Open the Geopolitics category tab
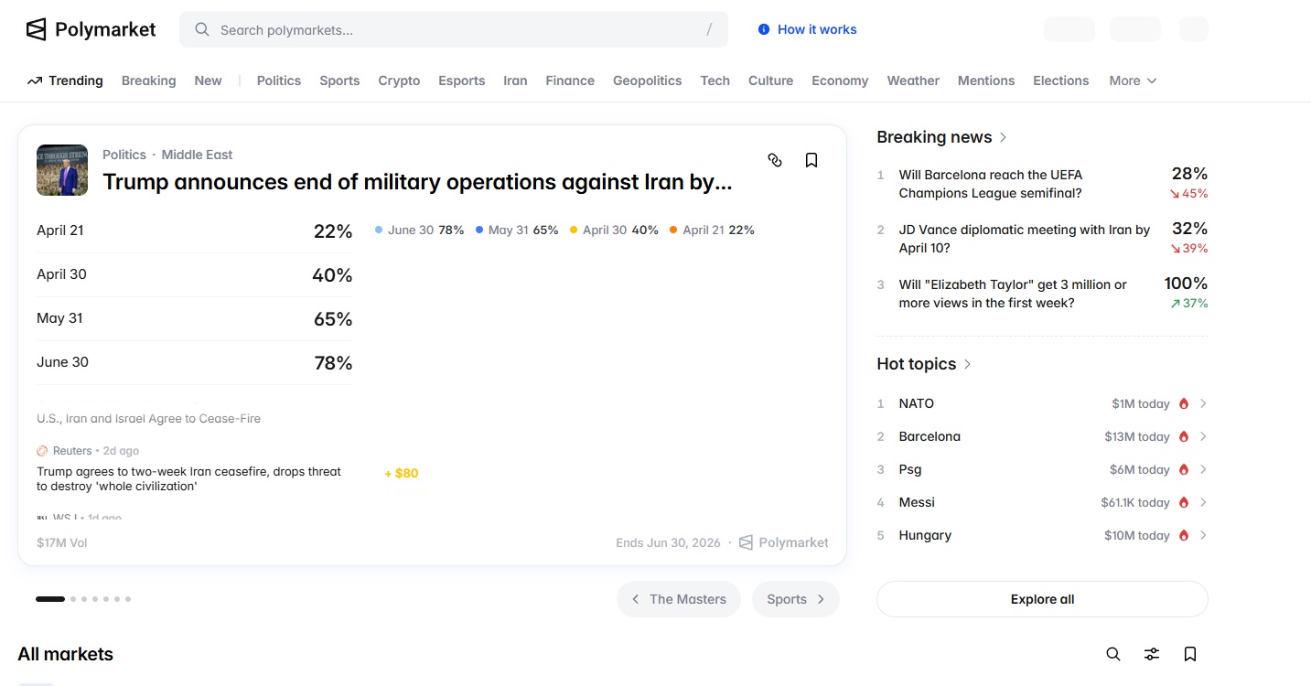This screenshot has width=1311, height=686. (x=647, y=80)
